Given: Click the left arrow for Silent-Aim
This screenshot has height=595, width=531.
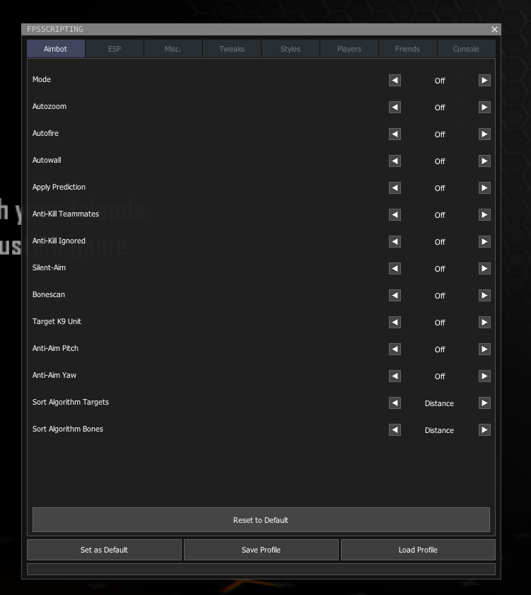Looking at the screenshot, I should point(395,269).
